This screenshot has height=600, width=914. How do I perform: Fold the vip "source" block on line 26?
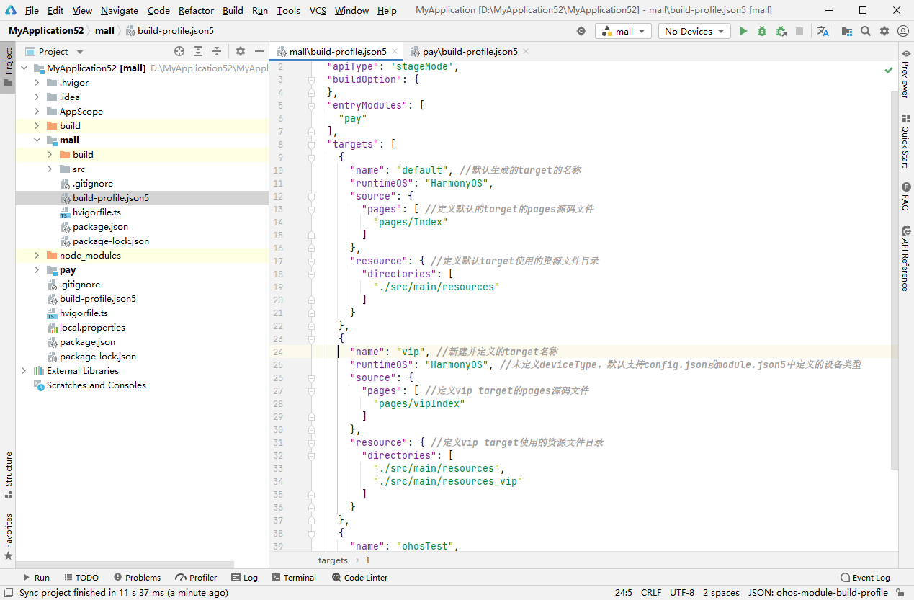[x=312, y=377]
